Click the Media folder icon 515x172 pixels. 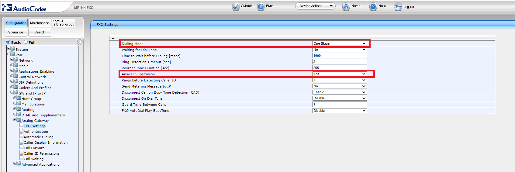[x=16, y=65]
